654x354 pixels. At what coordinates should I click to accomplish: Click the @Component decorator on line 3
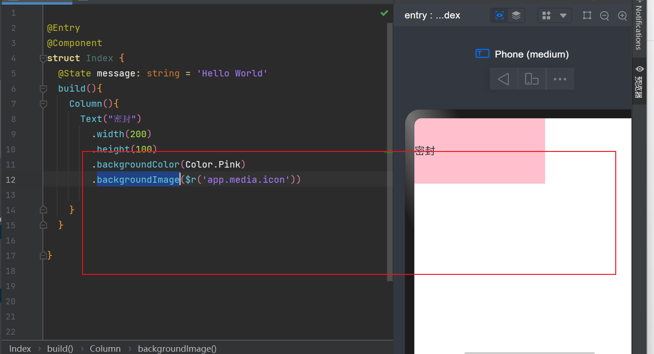tap(75, 43)
